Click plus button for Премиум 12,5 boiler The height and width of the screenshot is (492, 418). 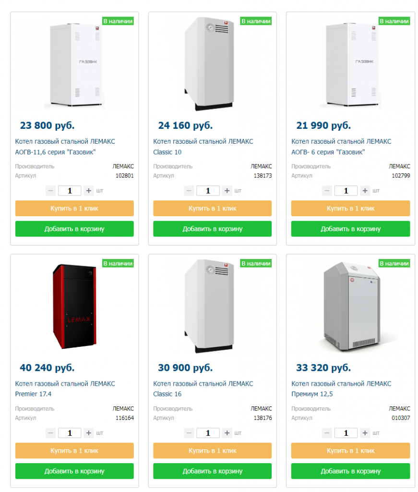click(x=365, y=433)
